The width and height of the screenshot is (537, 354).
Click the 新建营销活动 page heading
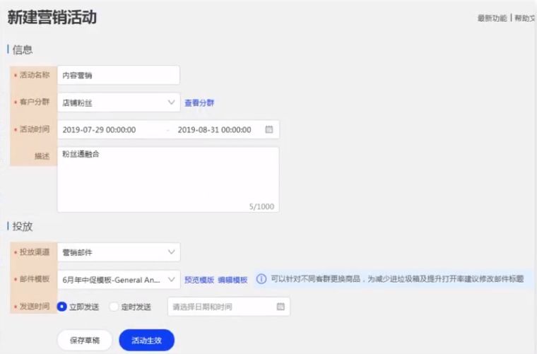pyautogui.click(x=52, y=17)
